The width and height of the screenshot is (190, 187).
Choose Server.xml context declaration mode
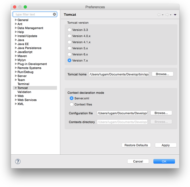(72, 98)
